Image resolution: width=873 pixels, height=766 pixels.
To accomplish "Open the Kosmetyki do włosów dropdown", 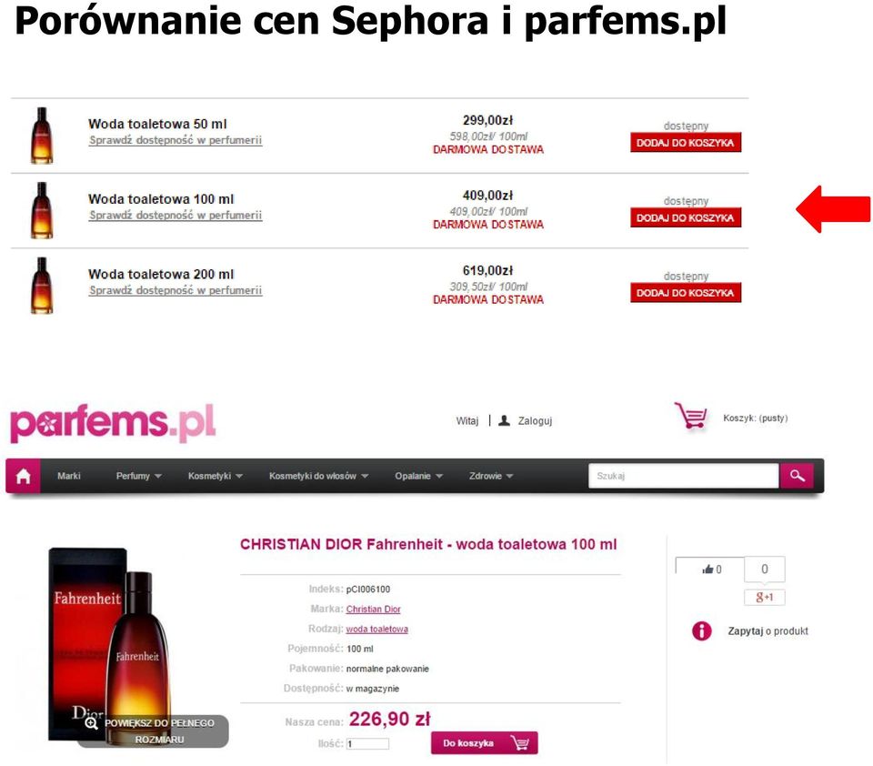I will tap(318, 476).
